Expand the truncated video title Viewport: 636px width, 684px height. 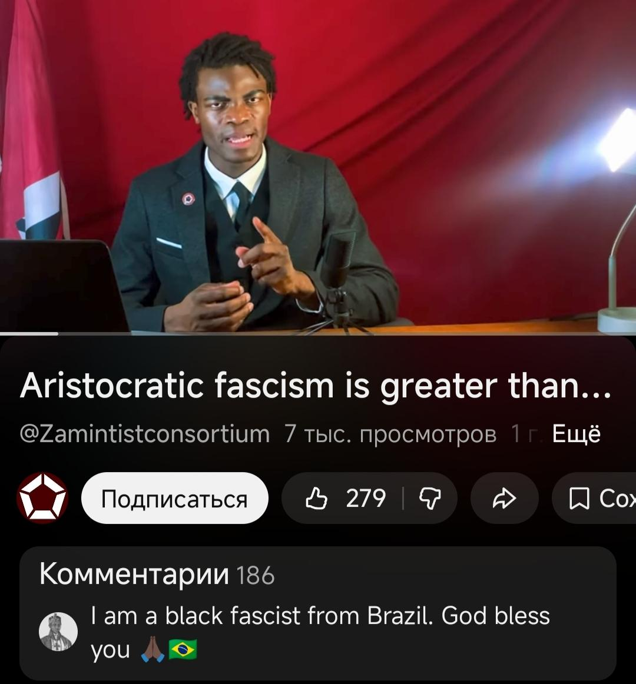point(316,386)
